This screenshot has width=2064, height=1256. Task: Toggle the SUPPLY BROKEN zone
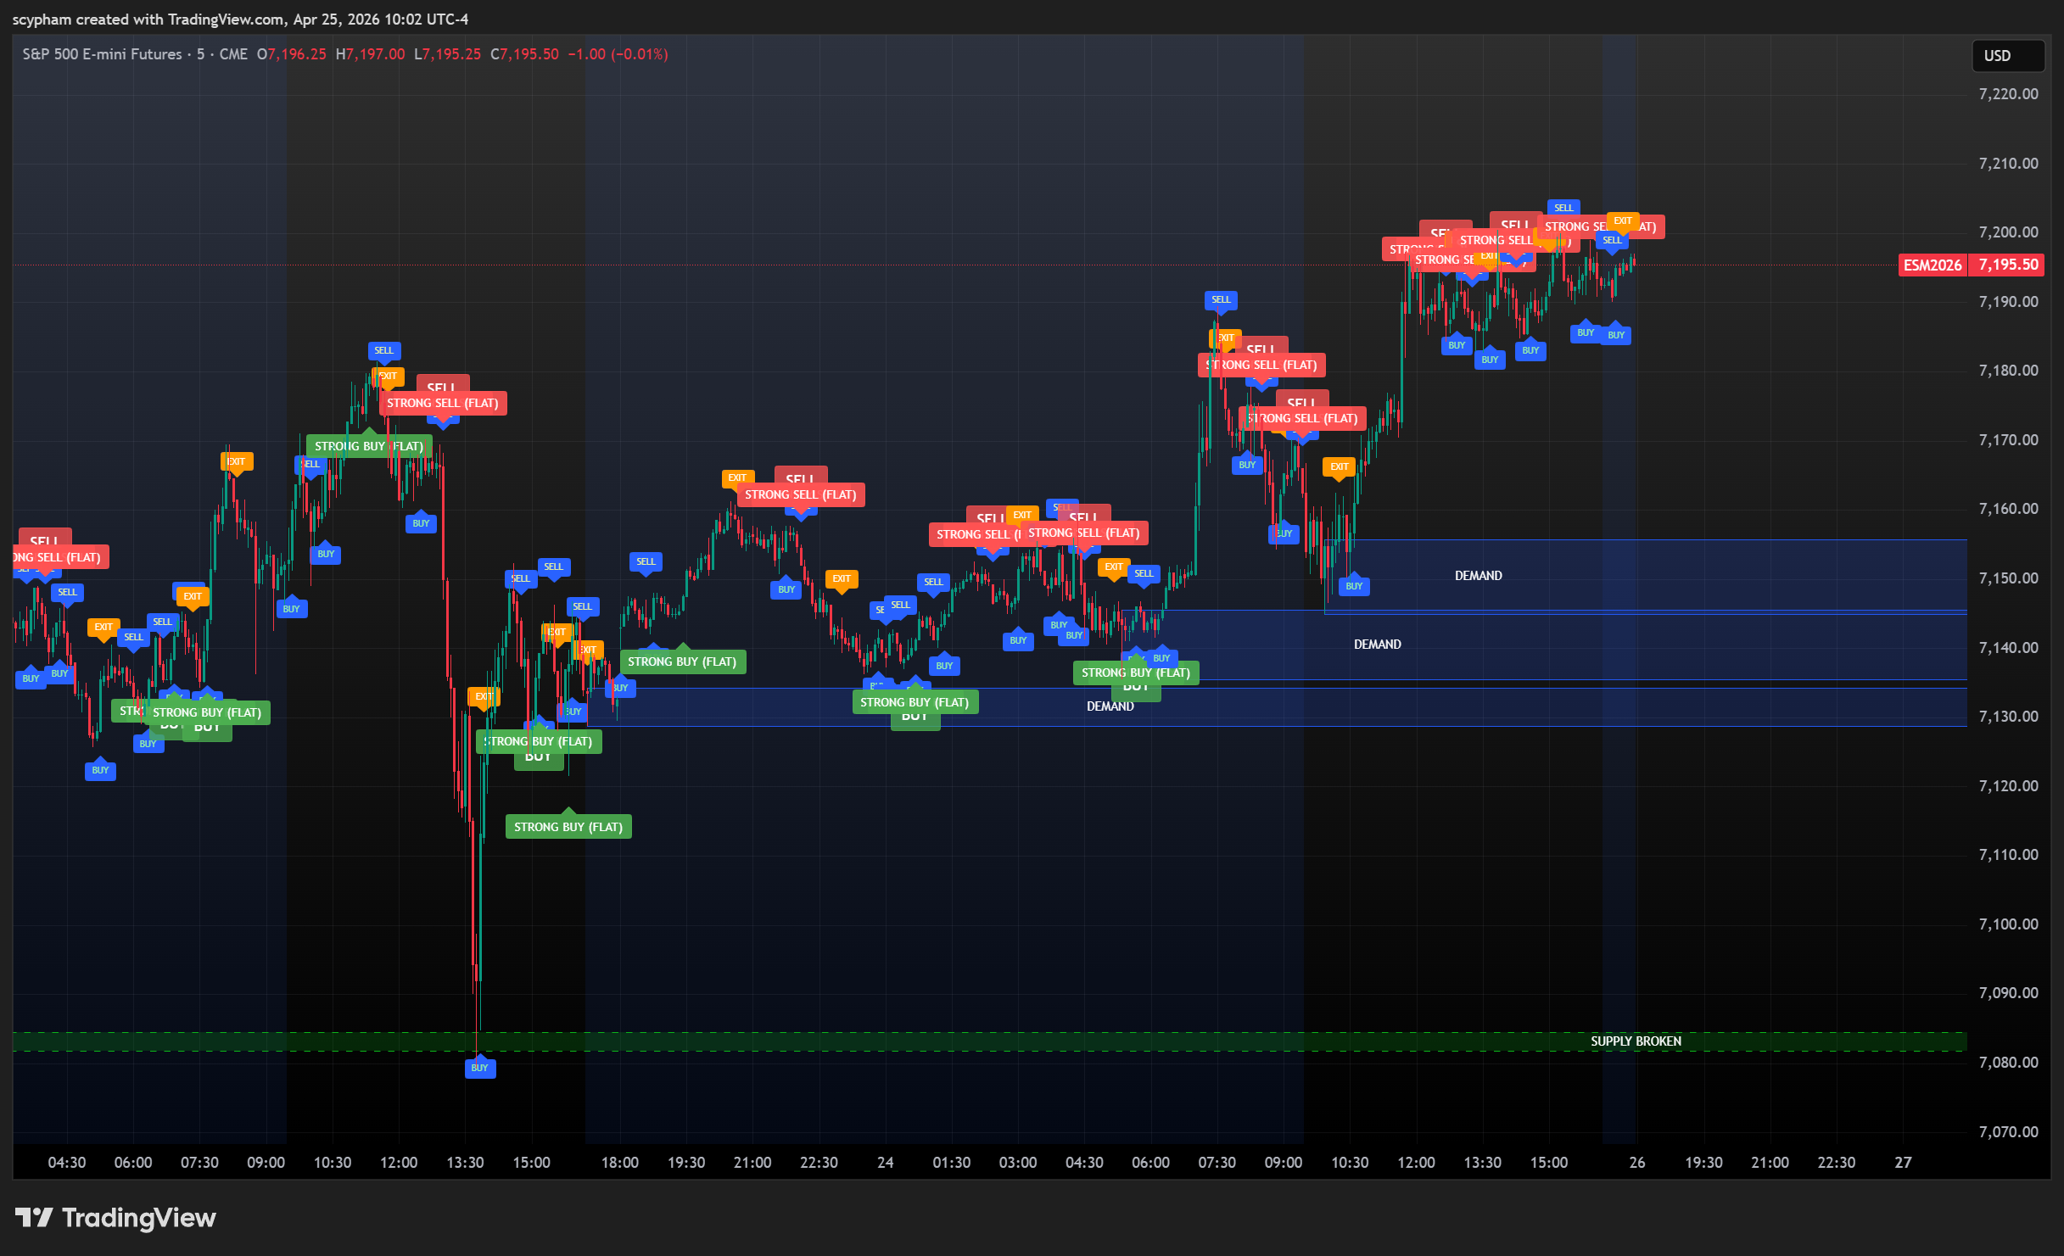(1634, 1041)
